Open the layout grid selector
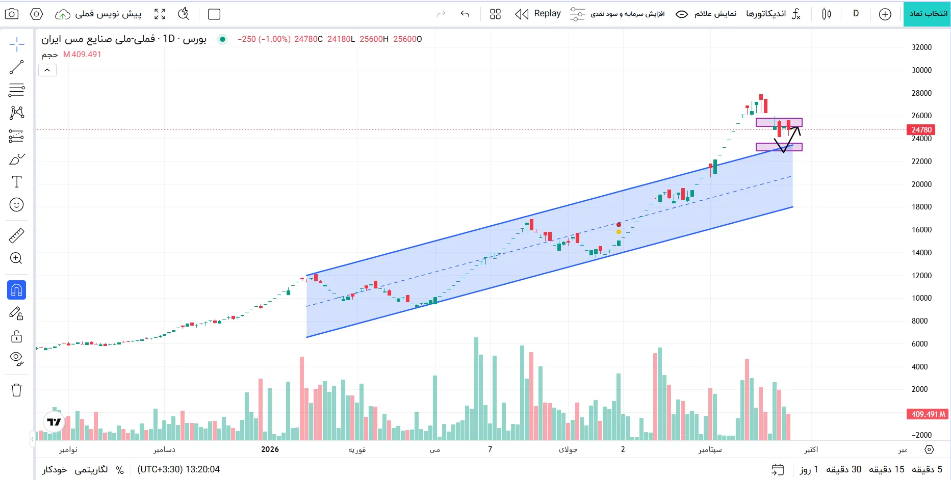 point(495,14)
